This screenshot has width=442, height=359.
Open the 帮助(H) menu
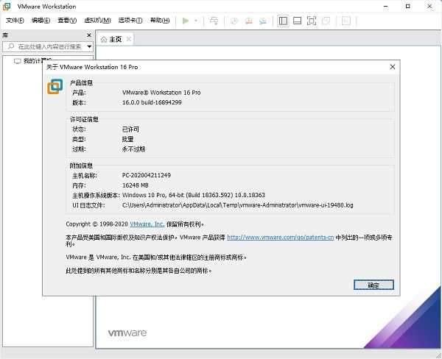point(160,21)
